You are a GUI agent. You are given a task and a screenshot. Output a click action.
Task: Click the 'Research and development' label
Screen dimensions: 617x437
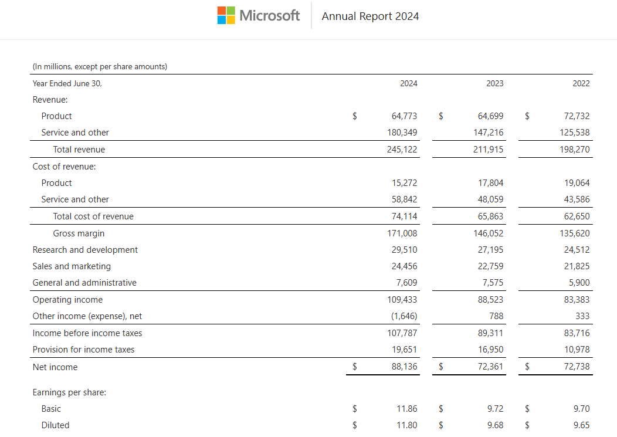click(x=85, y=250)
